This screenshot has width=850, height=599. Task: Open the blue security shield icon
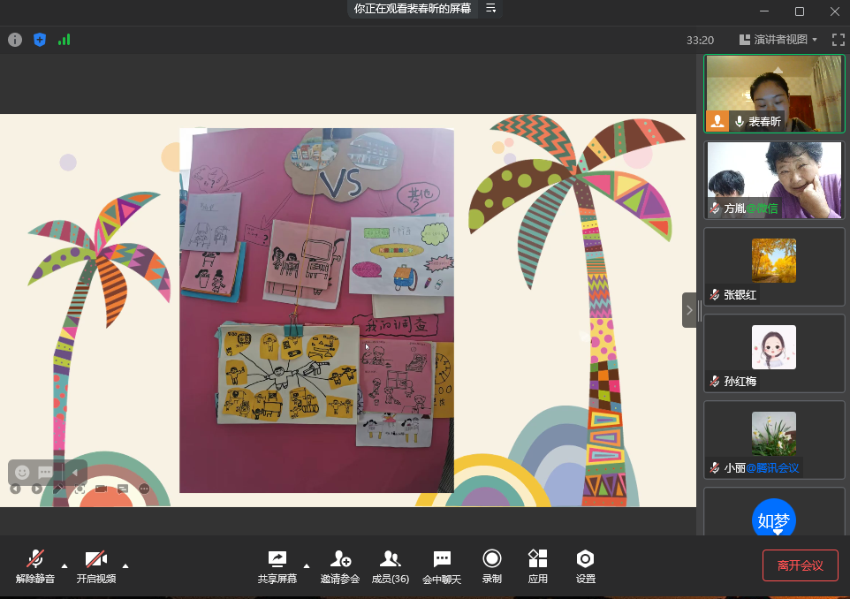(39, 40)
